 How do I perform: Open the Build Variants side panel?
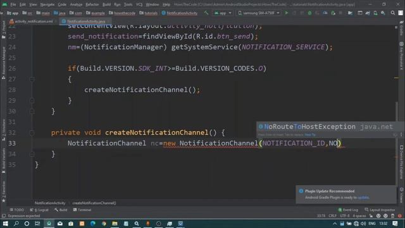point(3,160)
